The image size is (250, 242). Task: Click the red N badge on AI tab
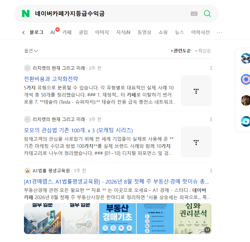[58, 30]
